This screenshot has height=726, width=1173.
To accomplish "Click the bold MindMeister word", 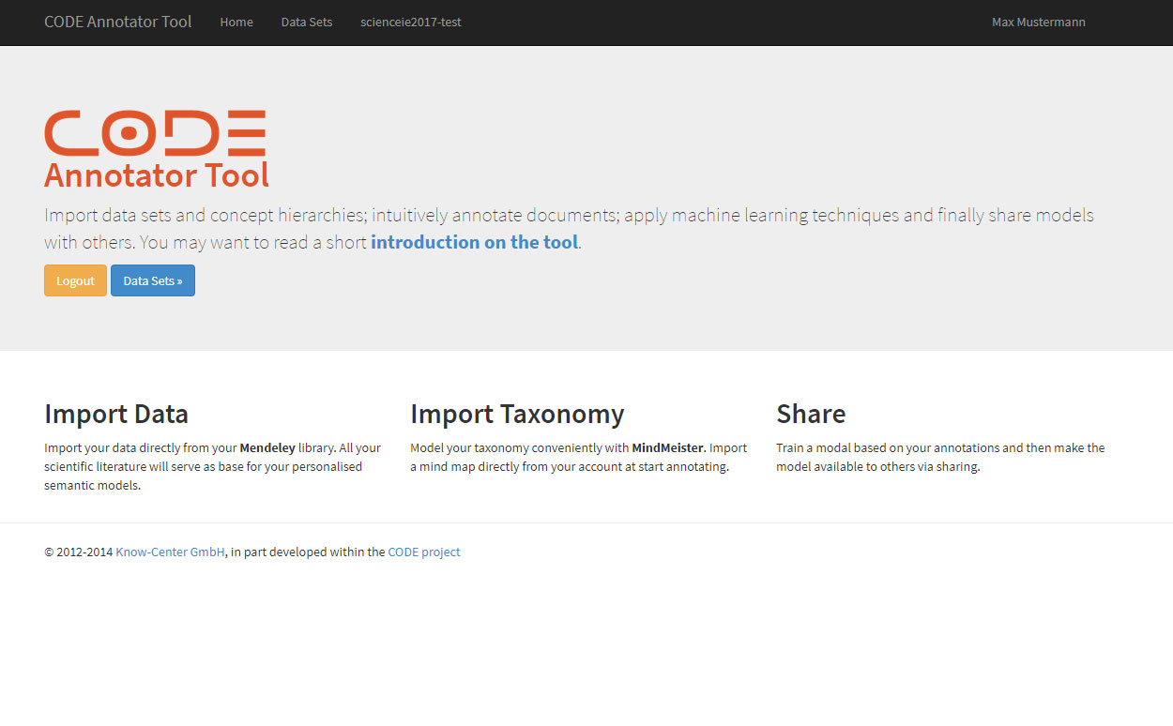I will (668, 448).
